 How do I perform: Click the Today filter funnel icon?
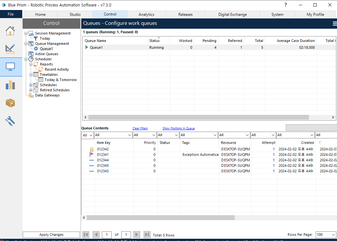(36, 38)
